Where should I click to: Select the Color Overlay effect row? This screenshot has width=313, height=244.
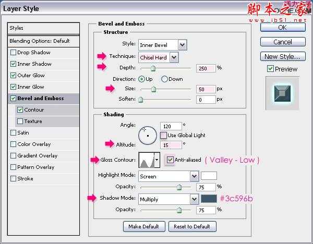pos(43,144)
